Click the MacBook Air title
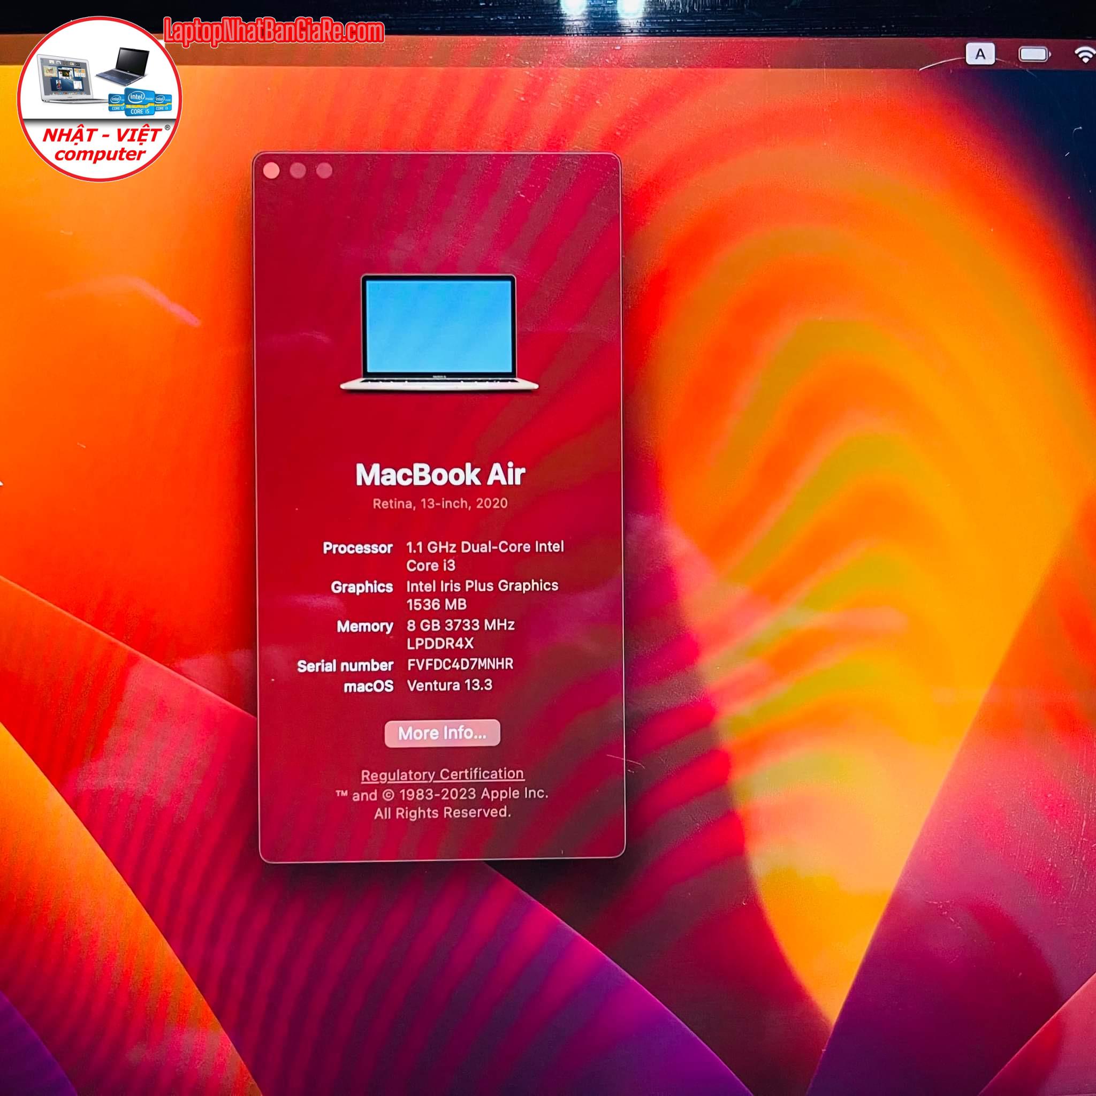This screenshot has height=1096, width=1096. click(x=440, y=474)
